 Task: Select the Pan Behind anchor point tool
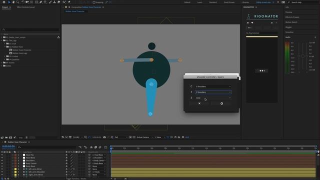pos(31,2)
